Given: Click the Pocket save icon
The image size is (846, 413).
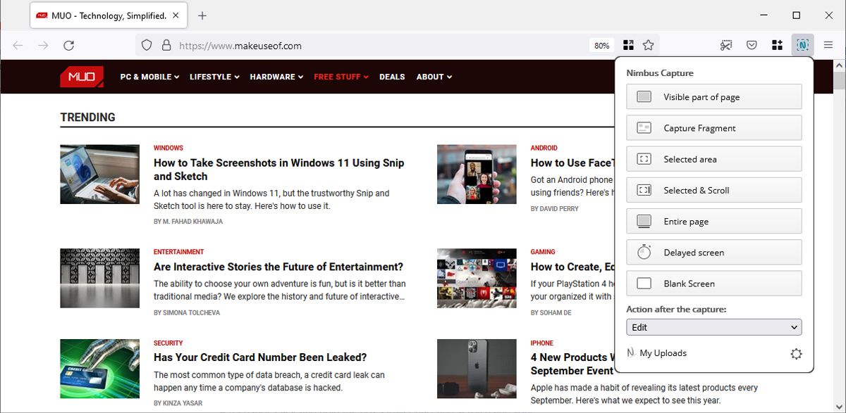Looking at the screenshot, I should coord(752,45).
